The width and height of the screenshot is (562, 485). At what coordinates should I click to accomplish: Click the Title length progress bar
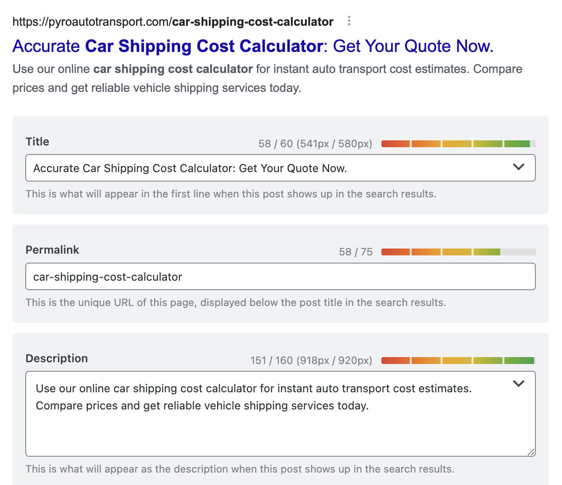458,144
